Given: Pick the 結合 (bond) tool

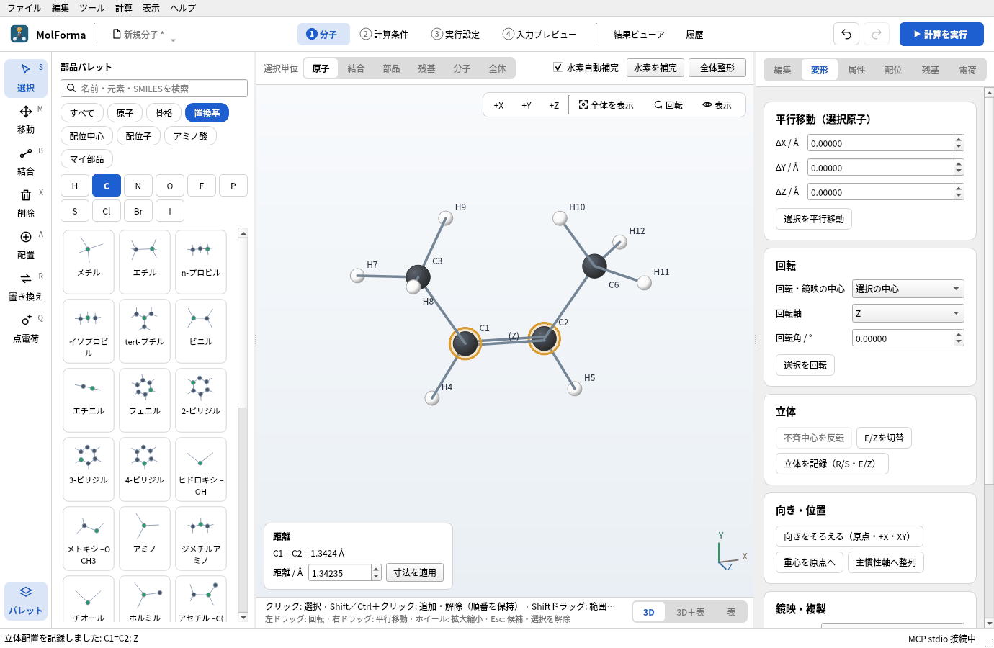Looking at the screenshot, I should click(x=26, y=161).
